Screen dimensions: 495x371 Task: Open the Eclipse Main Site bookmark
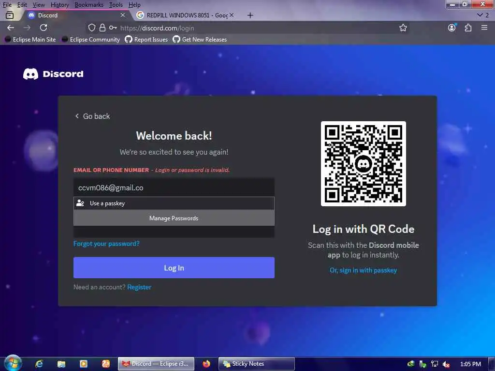click(30, 40)
